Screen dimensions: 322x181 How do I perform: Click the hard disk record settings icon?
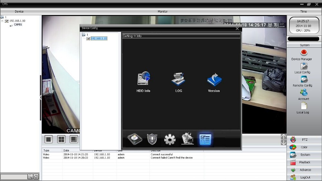pyautogui.click(x=135, y=139)
